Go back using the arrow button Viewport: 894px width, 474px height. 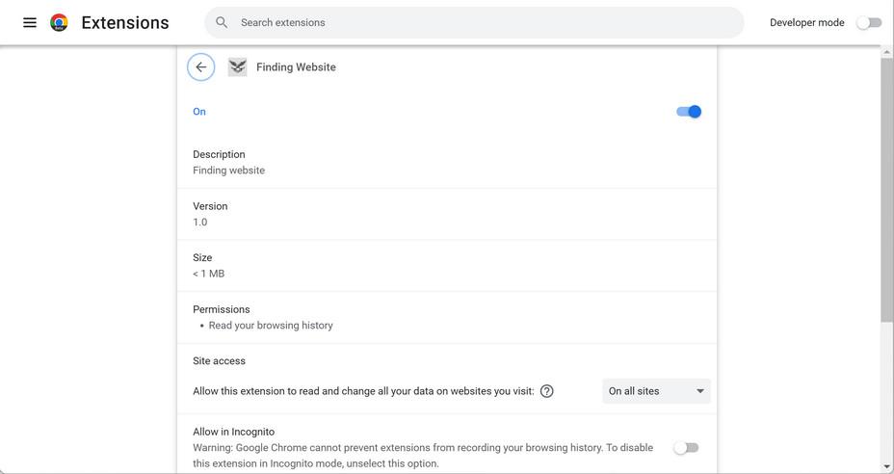200,67
